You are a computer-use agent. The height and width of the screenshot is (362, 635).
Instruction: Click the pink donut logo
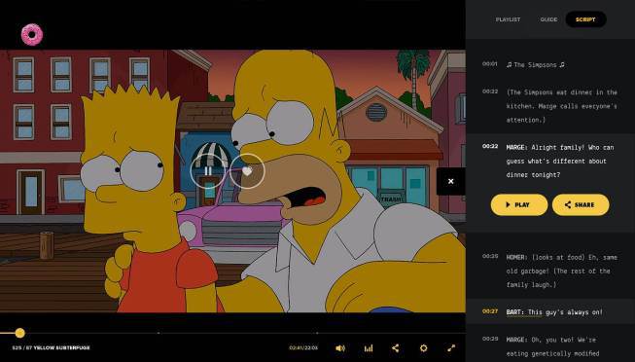point(32,34)
